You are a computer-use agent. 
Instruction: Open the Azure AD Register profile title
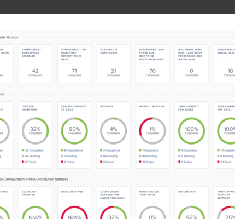click(x=29, y=193)
